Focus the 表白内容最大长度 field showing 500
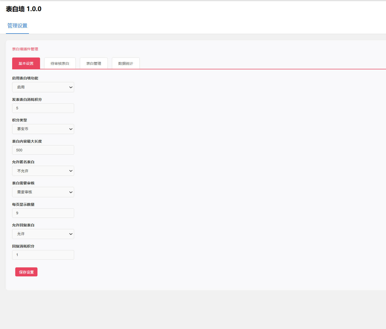The image size is (386, 329). [43, 150]
